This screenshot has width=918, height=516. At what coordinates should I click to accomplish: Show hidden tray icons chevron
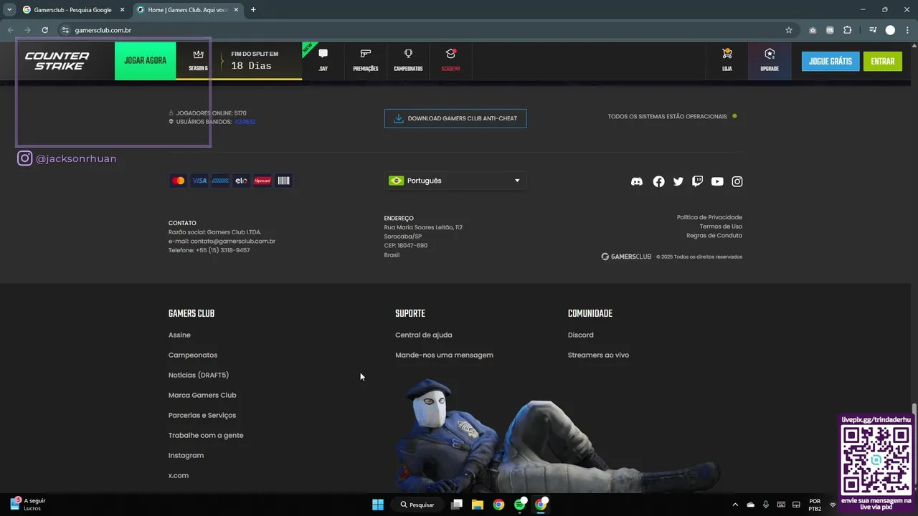(735, 505)
